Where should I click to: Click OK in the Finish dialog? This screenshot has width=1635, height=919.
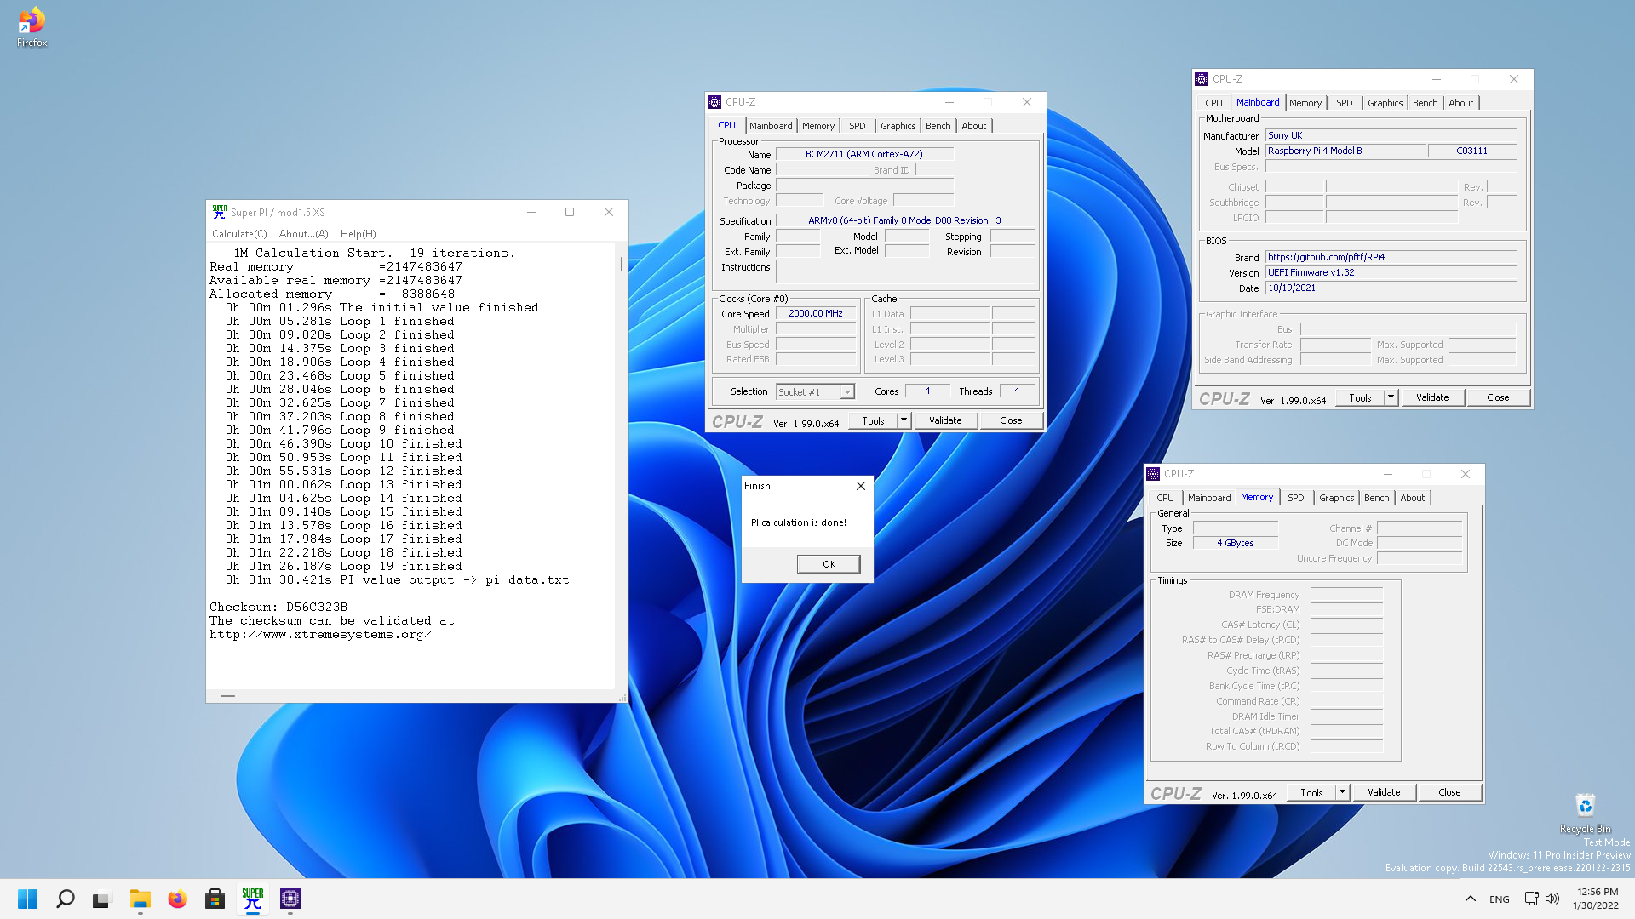(829, 564)
